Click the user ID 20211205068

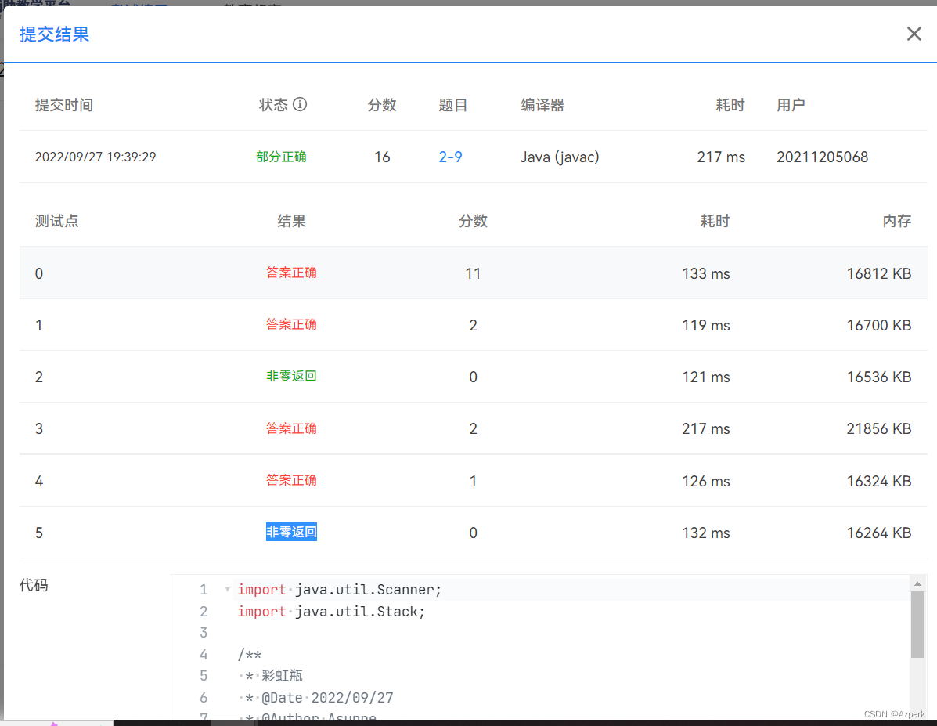(822, 157)
